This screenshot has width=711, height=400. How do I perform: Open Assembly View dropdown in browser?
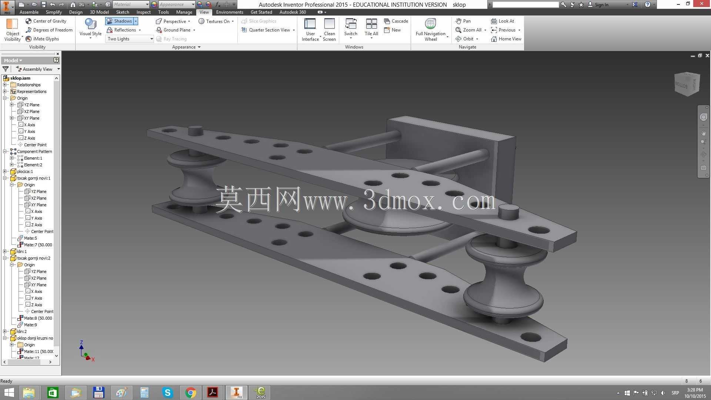(38, 69)
